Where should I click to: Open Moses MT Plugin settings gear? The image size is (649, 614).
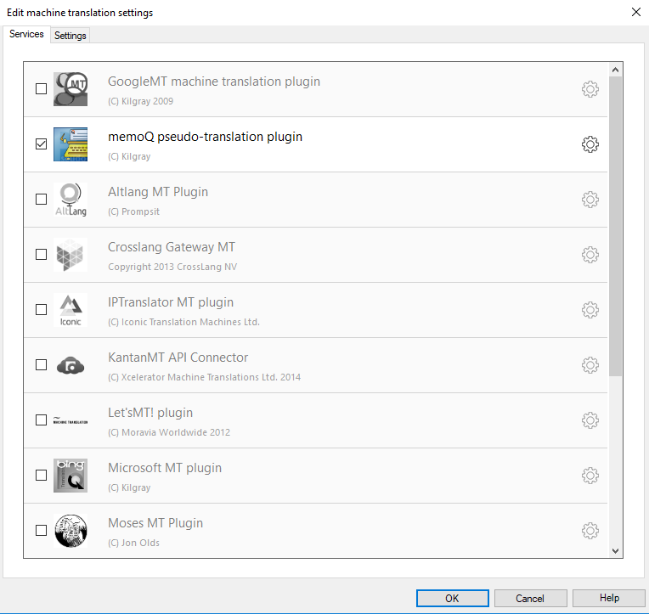[x=590, y=531]
